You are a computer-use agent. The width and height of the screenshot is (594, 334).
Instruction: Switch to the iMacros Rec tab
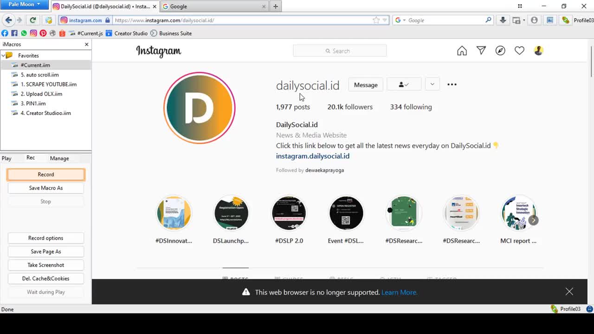coord(31,158)
